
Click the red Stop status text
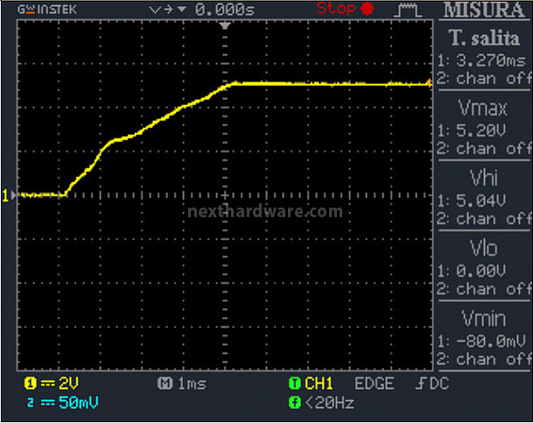(x=336, y=9)
